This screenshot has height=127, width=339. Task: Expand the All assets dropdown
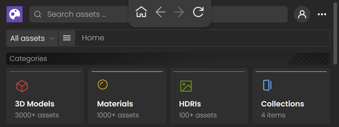[x=32, y=38]
